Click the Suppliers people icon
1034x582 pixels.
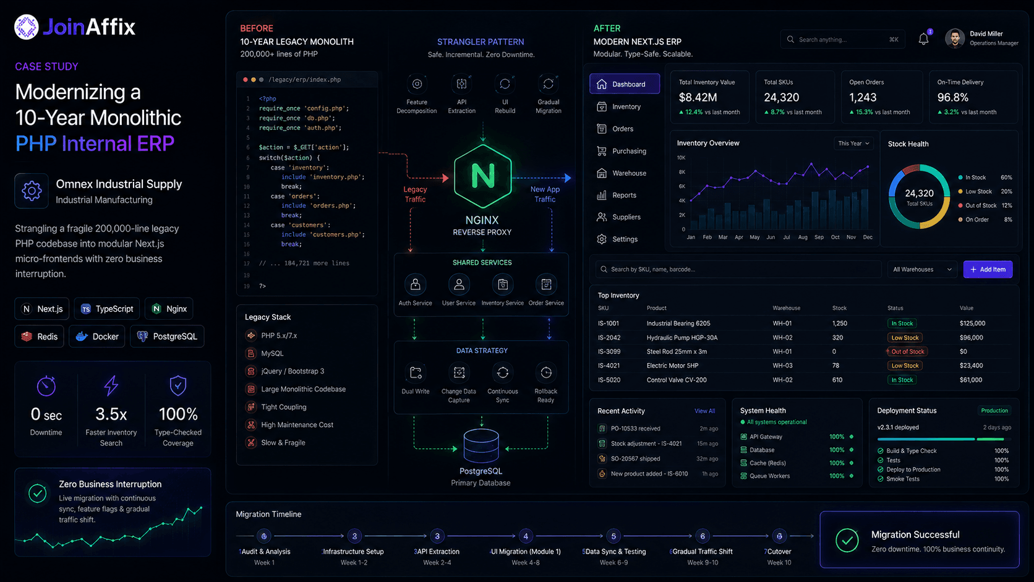click(602, 217)
